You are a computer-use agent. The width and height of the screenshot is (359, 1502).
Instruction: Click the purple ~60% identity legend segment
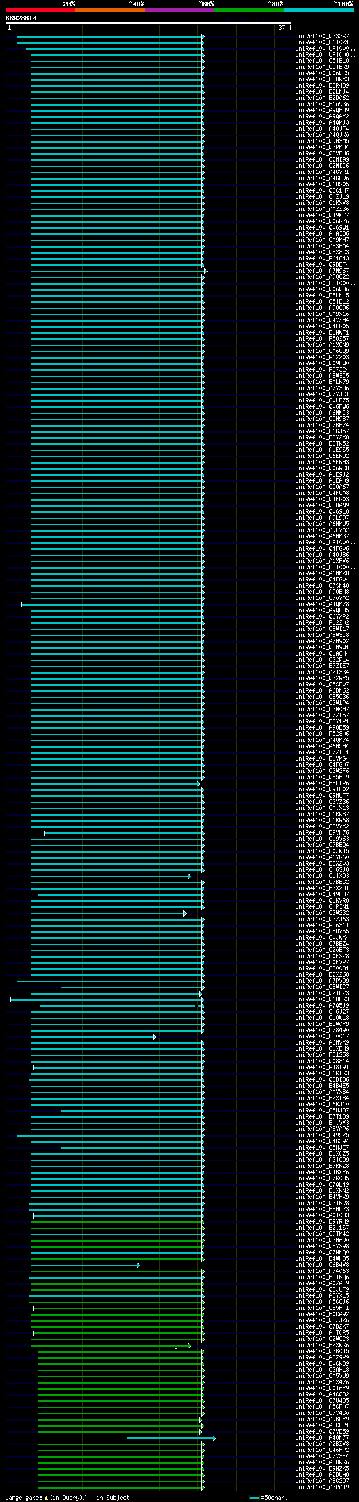179,10
